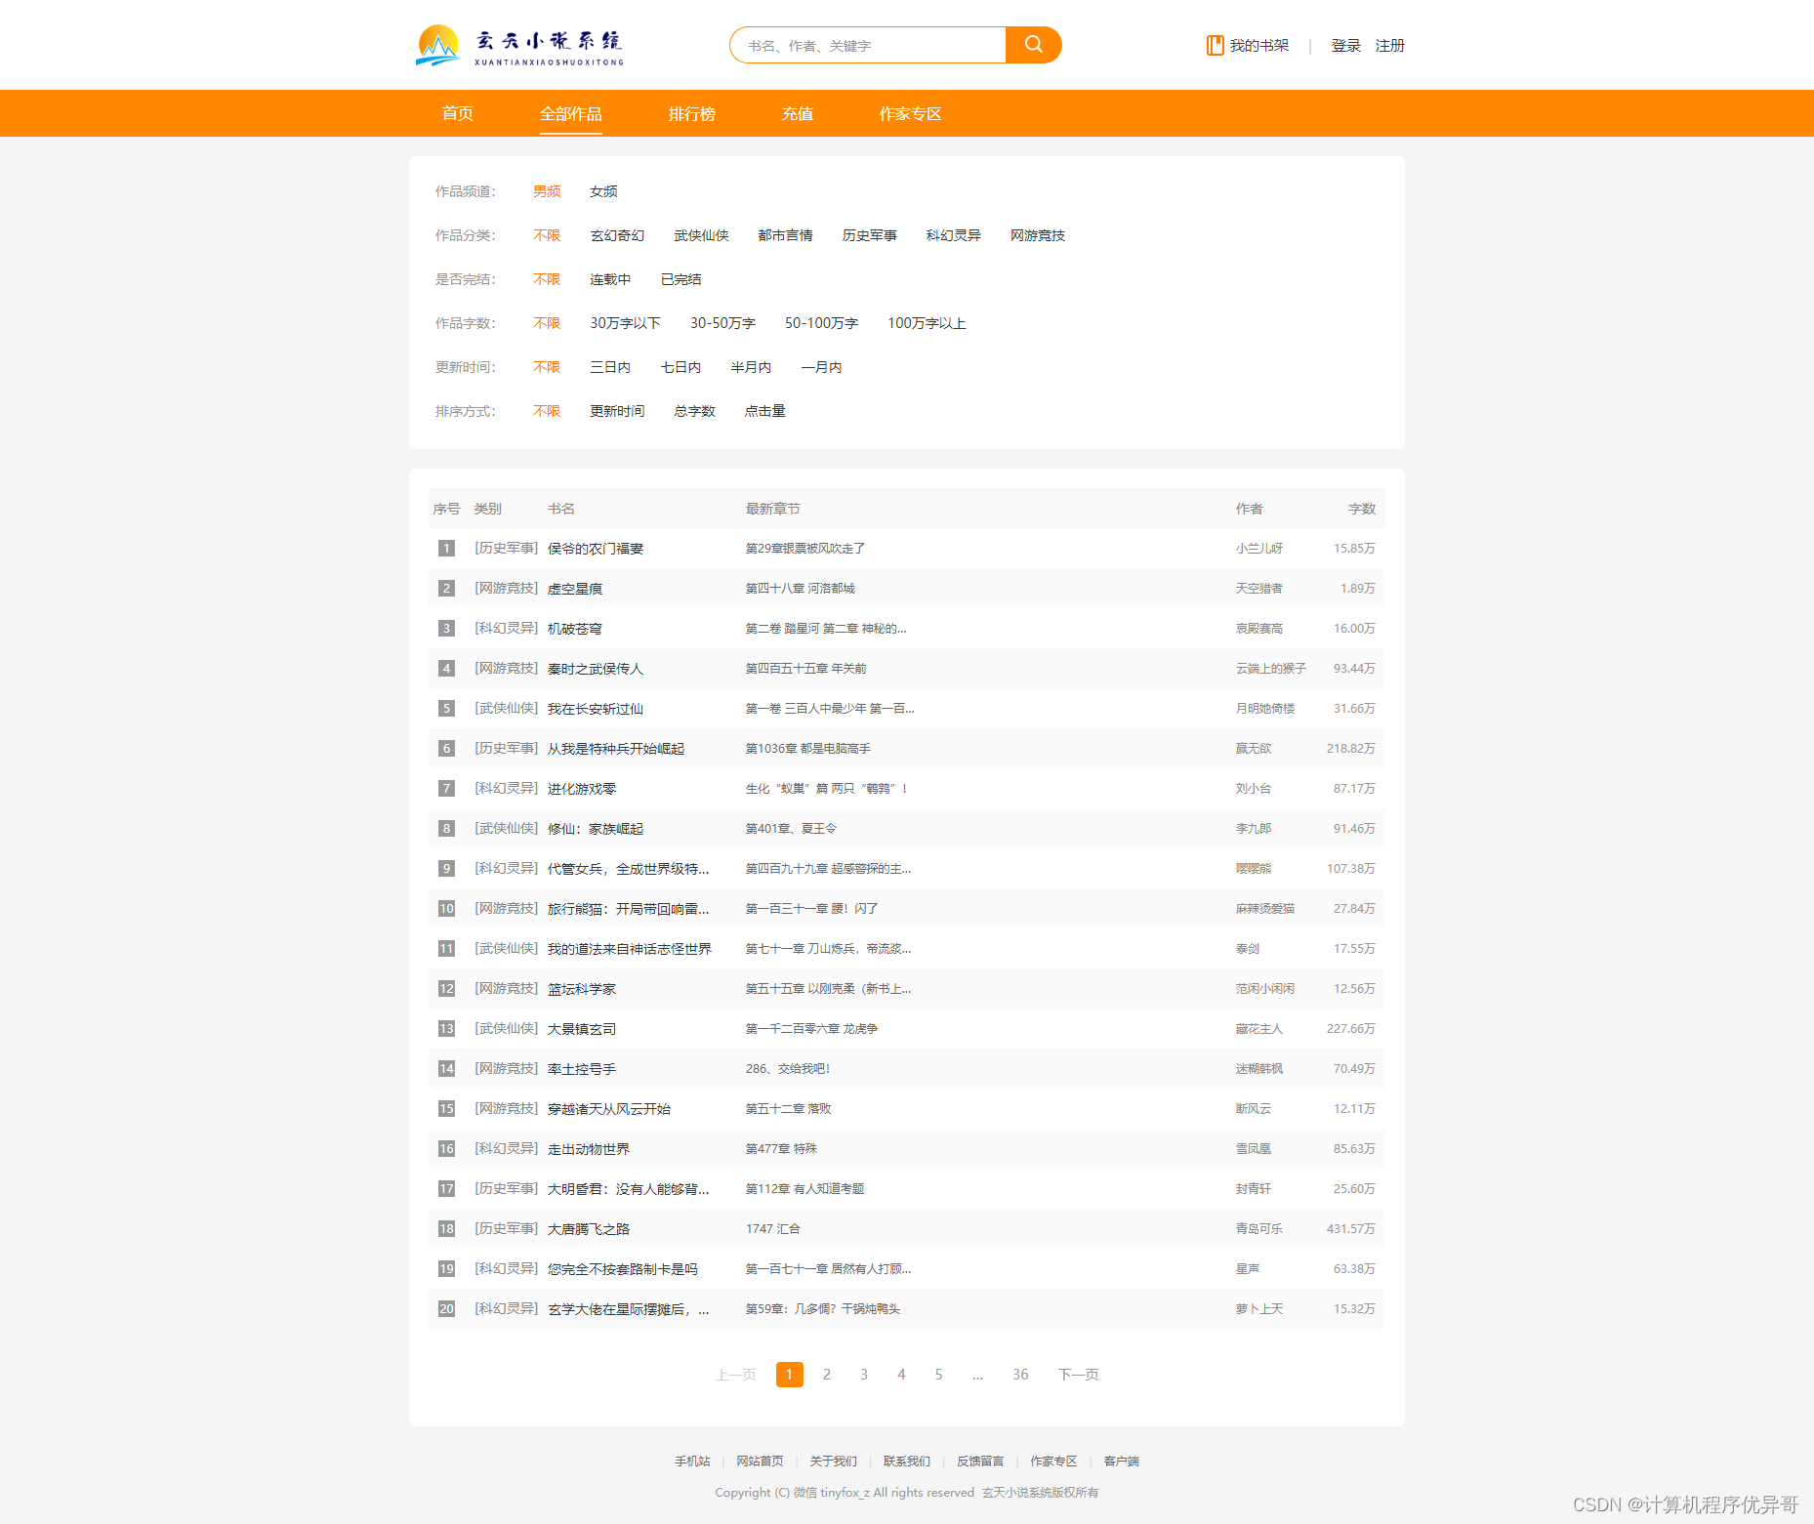The height and width of the screenshot is (1524, 1814).
Task: Open latest chapter 第1036章 都是电脑高手
Action: click(808, 749)
